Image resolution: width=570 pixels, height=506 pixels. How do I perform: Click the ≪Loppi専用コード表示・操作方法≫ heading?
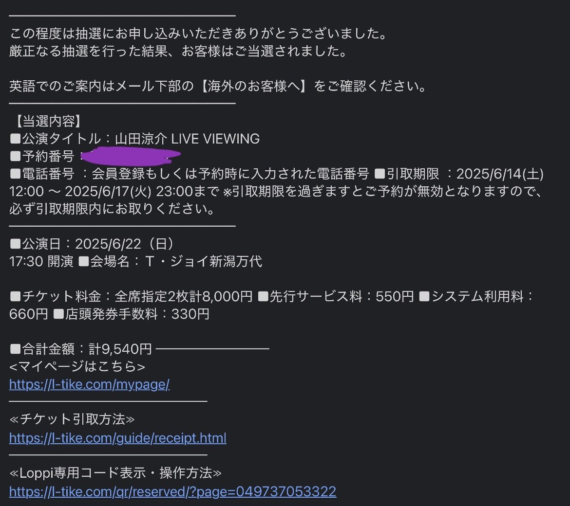click(x=115, y=472)
